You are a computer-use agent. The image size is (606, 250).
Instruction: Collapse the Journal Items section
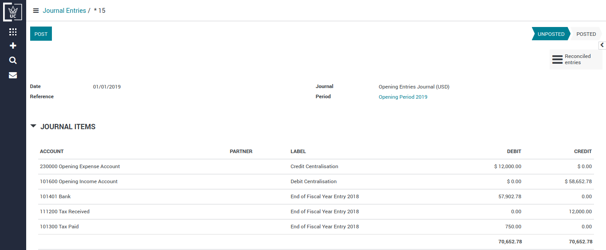(x=34, y=126)
